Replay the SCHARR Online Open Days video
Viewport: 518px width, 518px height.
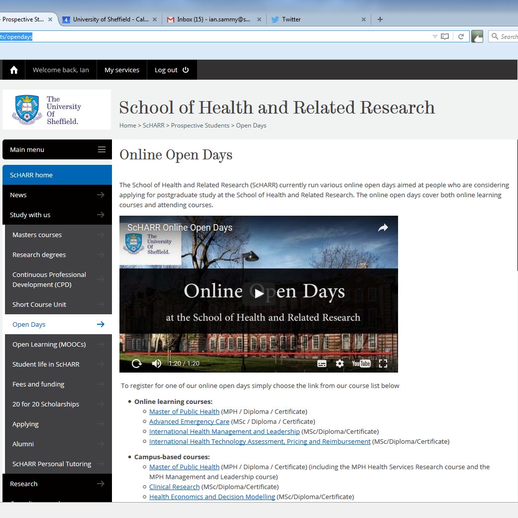[x=136, y=364]
